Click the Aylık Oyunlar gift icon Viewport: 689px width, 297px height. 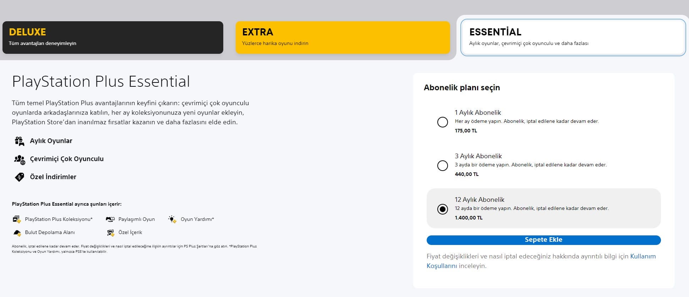[20, 141]
